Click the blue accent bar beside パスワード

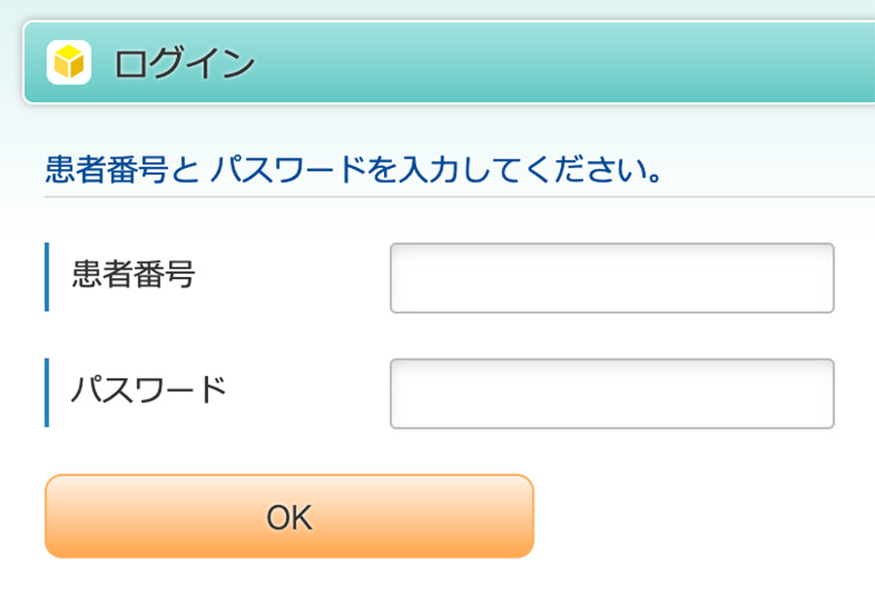(x=47, y=392)
